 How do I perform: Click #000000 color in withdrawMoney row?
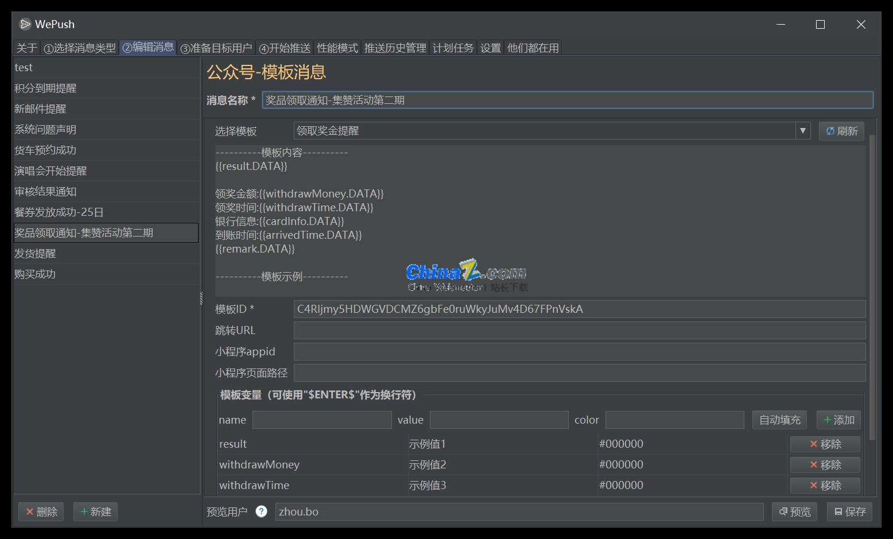pyautogui.click(x=692, y=464)
